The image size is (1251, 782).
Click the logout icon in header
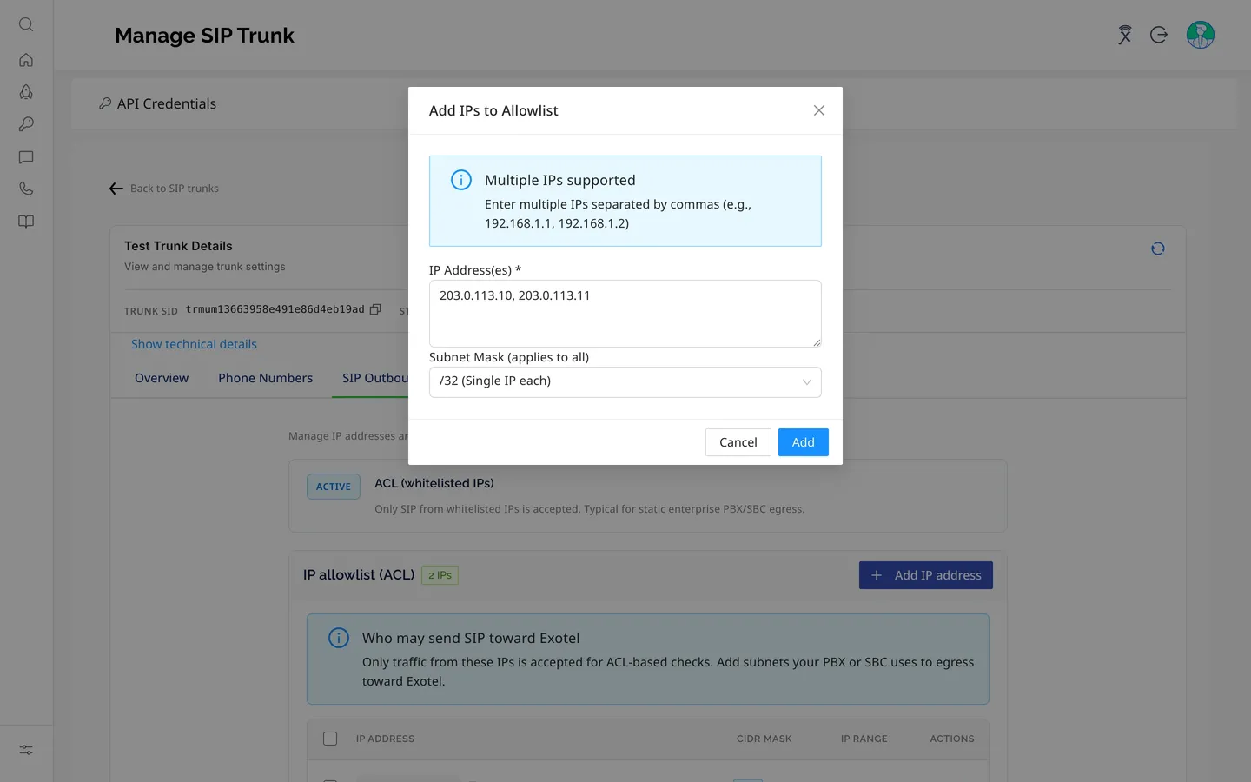tap(1159, 35)
